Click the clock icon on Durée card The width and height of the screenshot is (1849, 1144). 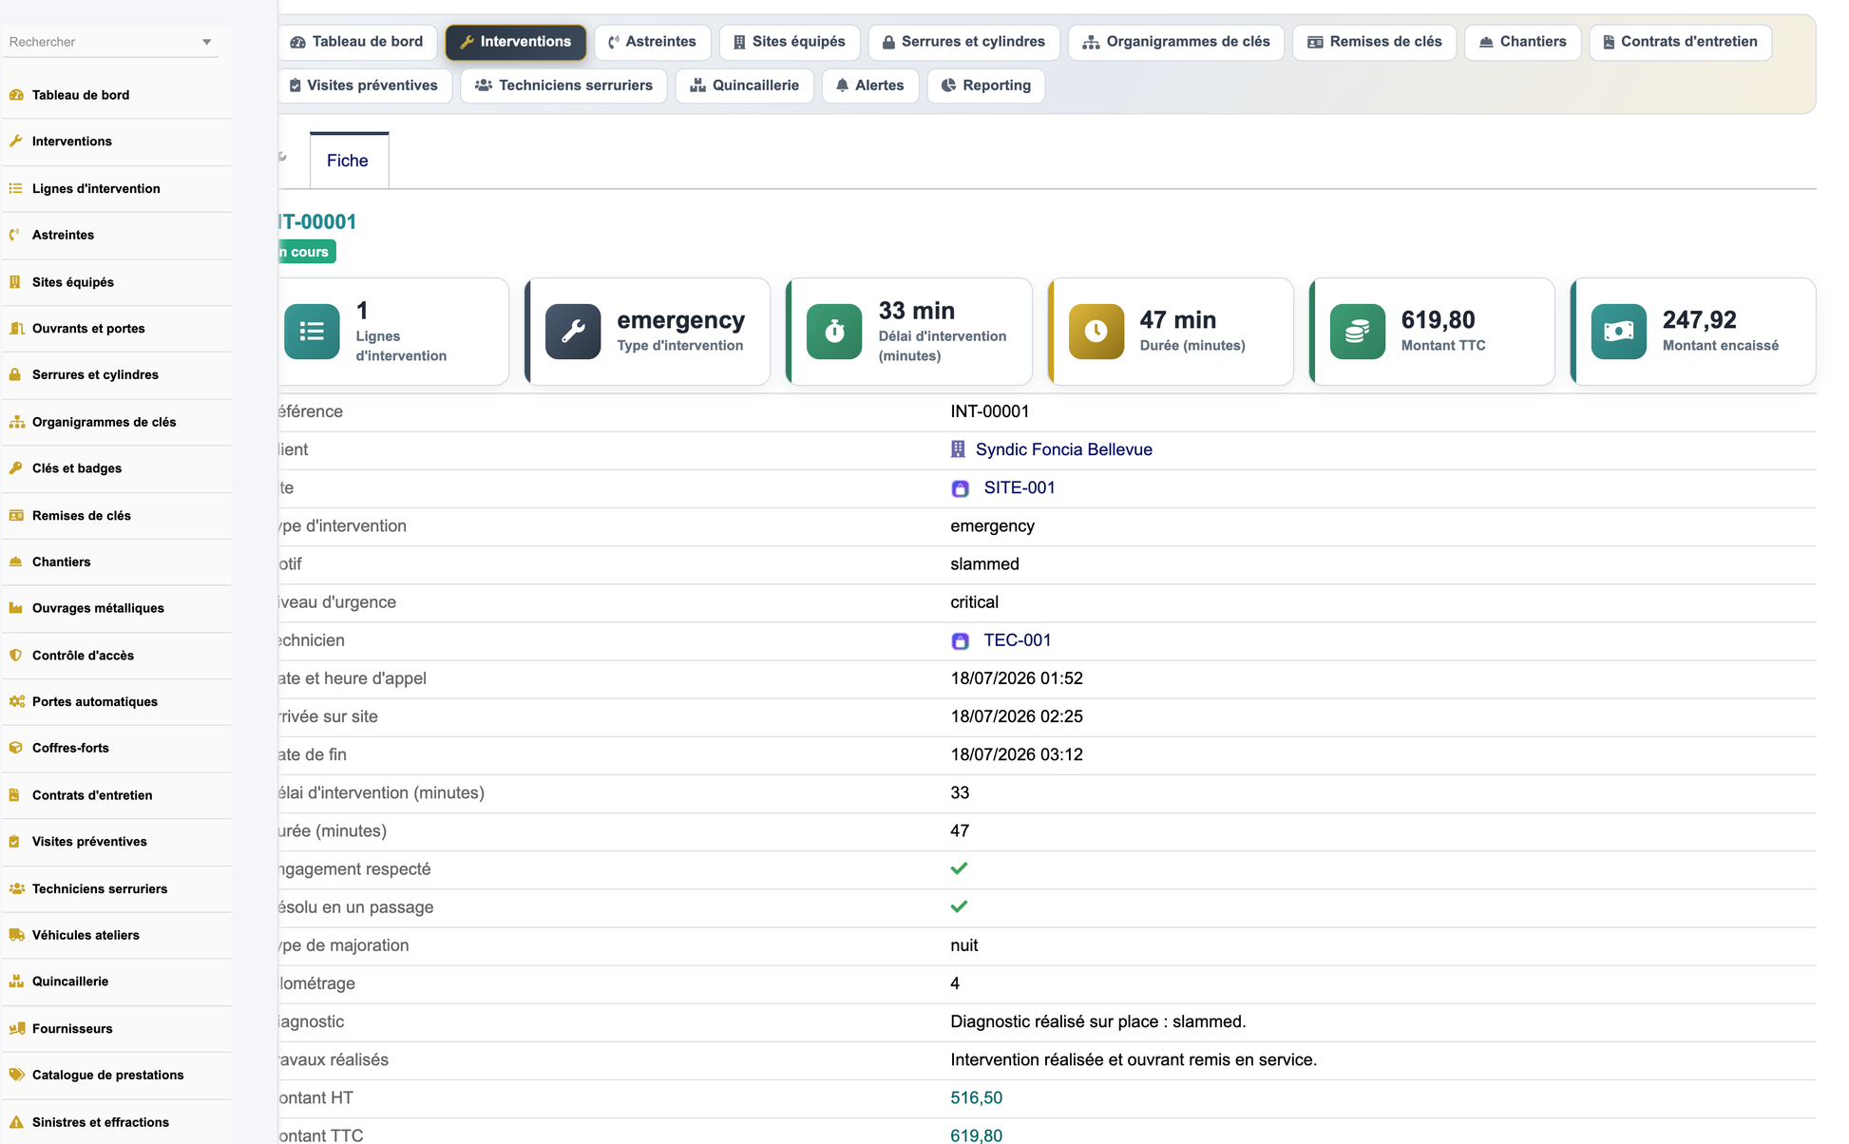1096,331
